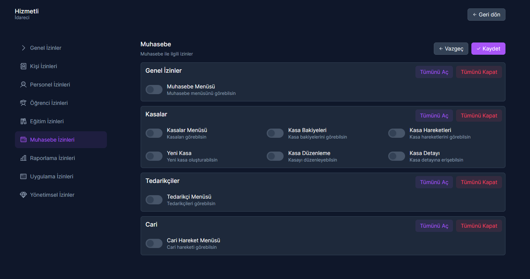Expand Genel İzinler chevron in sidebar

[23, 48]
